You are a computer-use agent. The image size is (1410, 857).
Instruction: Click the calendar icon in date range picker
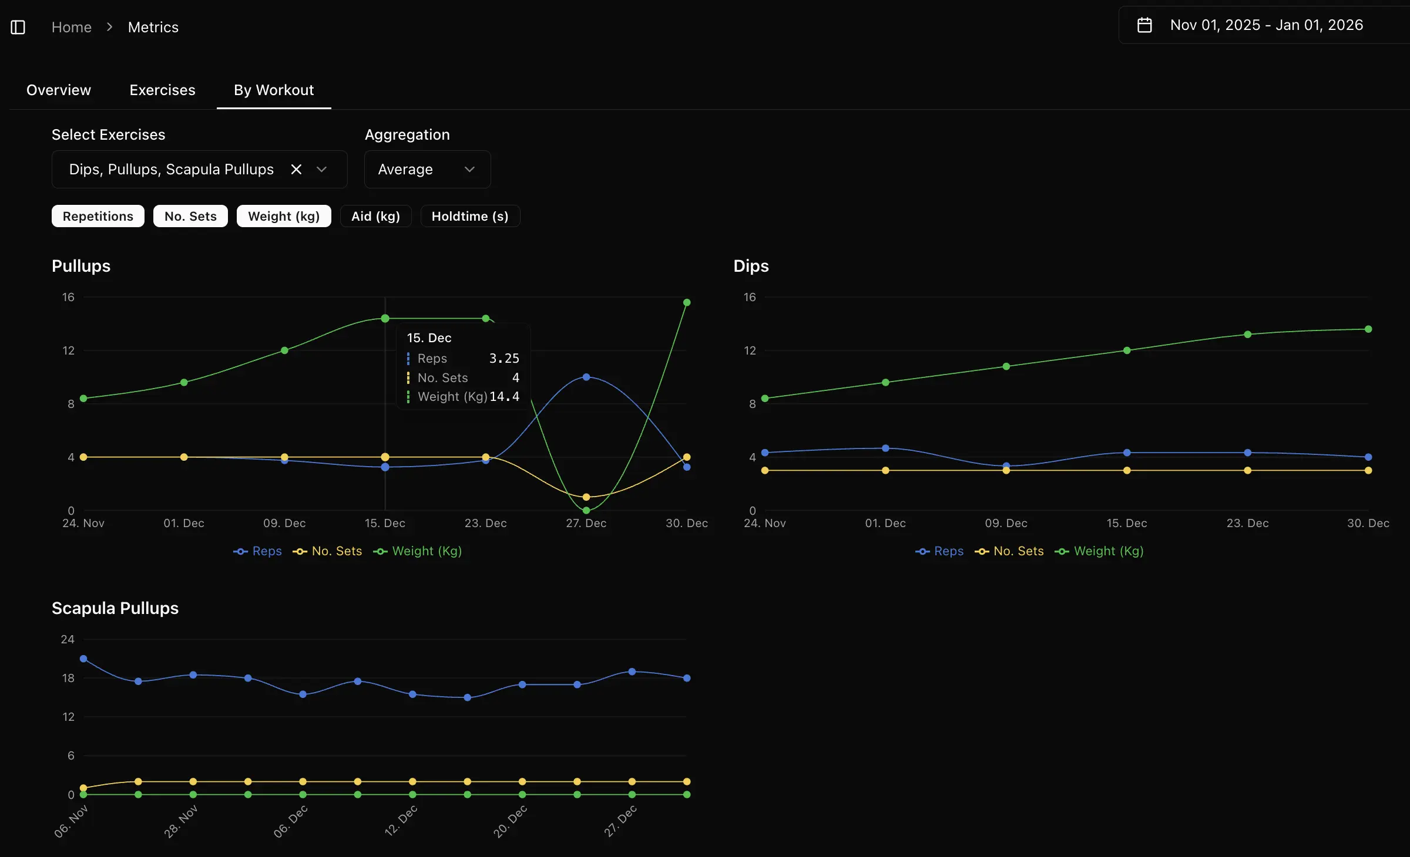1144,25
